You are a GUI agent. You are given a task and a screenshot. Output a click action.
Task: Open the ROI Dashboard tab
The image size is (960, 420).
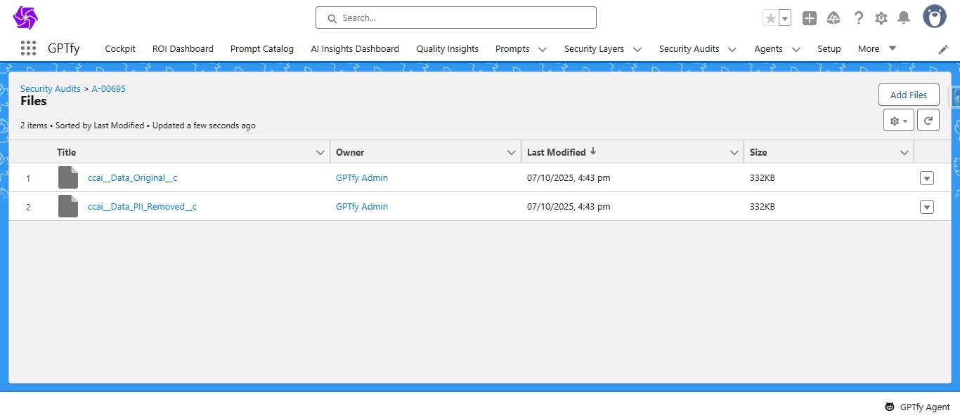(x=183, y=49)
